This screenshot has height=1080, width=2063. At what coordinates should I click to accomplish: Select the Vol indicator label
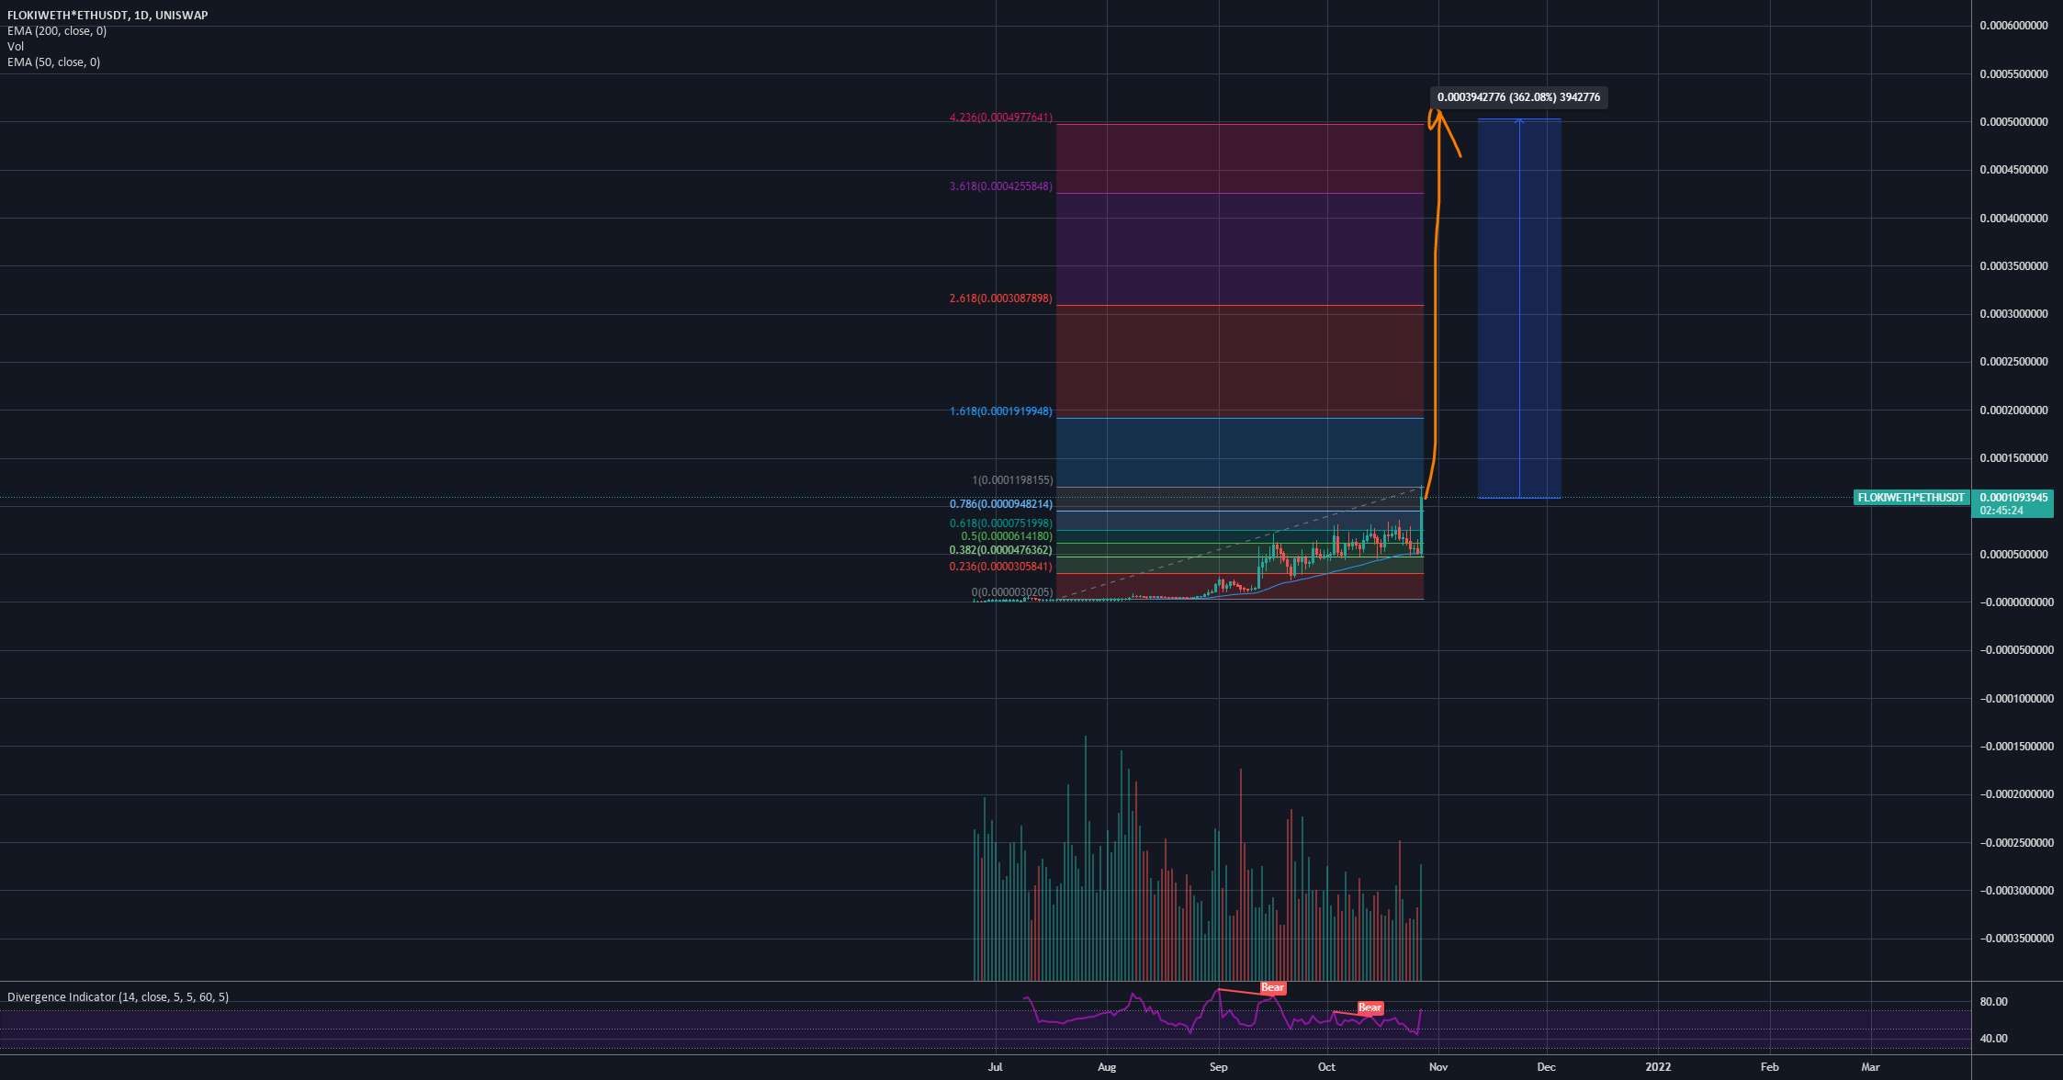tap(16, 47)
